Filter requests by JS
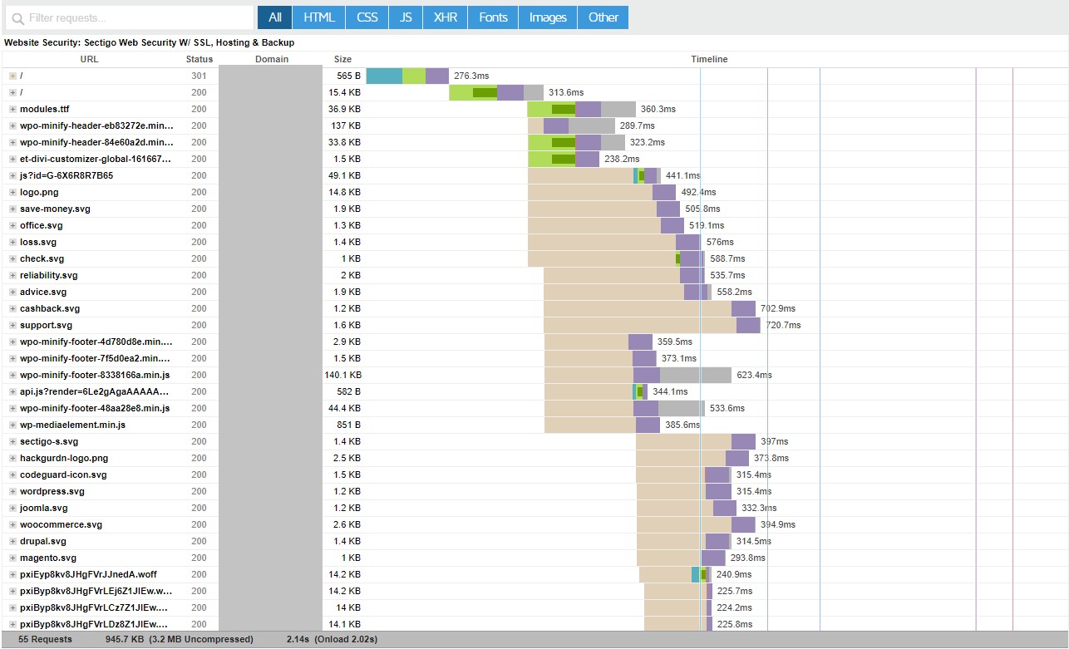This screenshot has height=649, width=1069. click(406, 17)
